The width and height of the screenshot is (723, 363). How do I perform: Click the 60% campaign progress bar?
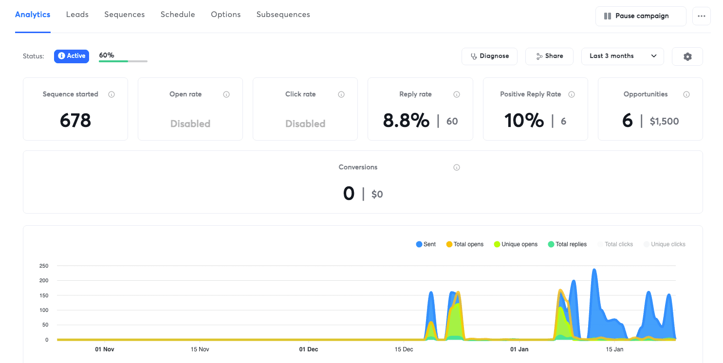[x=123, y=61]
